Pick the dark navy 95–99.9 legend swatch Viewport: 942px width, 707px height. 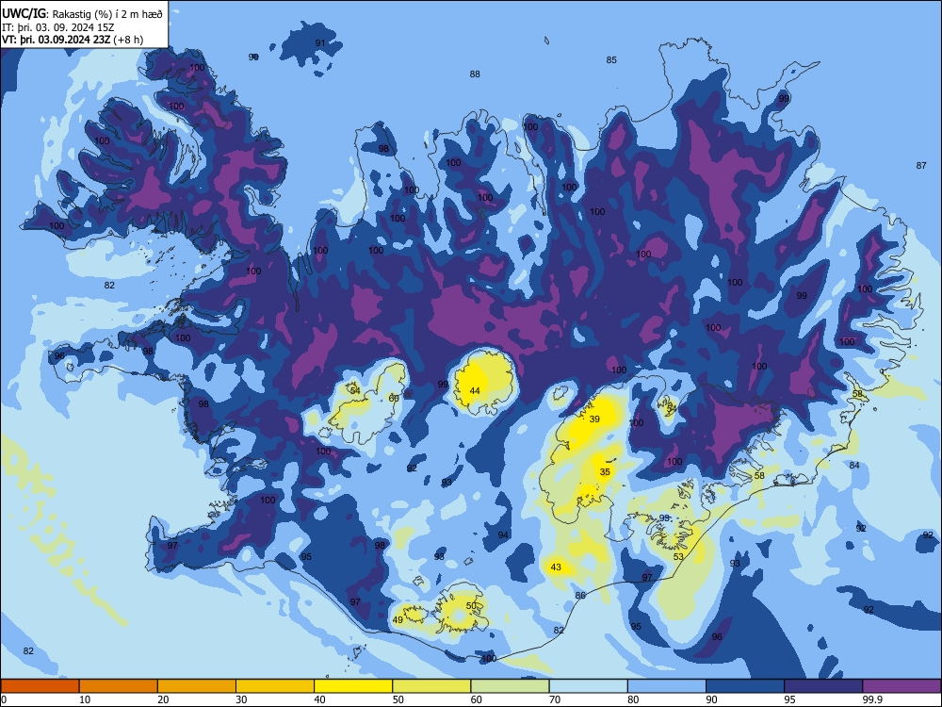pos(823,686)
